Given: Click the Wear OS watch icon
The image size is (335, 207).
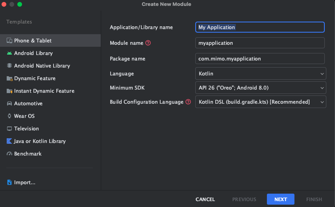Looking at the screenshot, I should [9, 116].
